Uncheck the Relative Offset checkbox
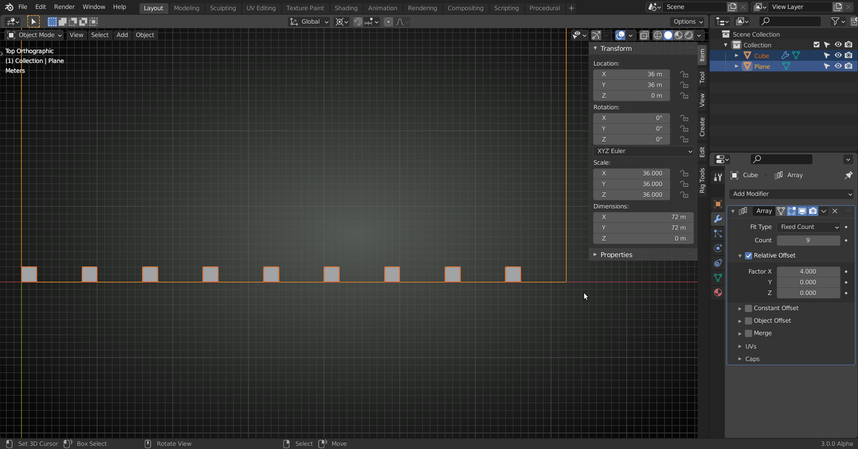The height and width of the screenshot is (449, 858). 748,255
